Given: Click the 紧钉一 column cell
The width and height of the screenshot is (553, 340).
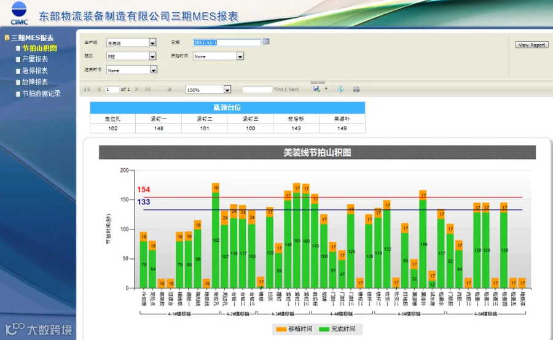Looking at the screenshot, I should pyautogui.click(x=159, y=118).
